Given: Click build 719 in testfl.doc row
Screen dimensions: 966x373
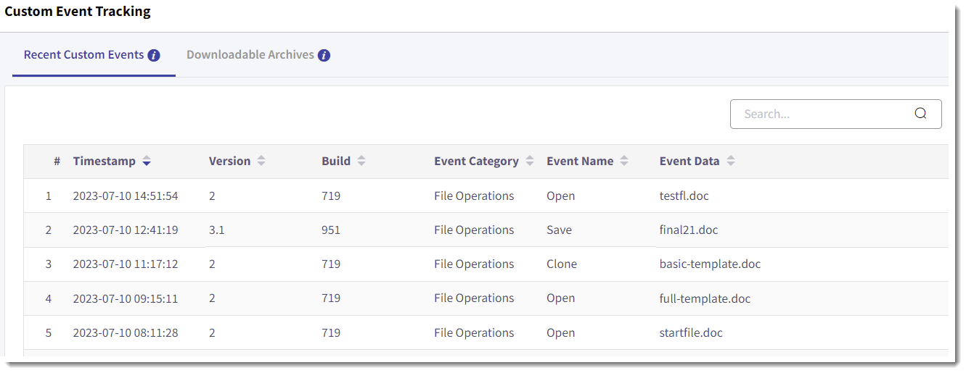Looking at the screenshot, I should 331,196.
